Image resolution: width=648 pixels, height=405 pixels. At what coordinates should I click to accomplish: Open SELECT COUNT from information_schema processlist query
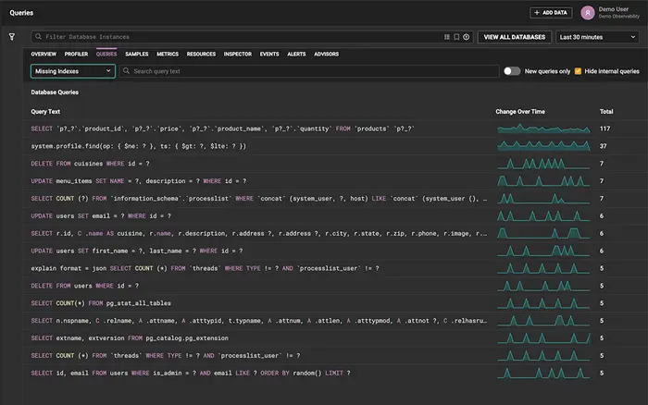pos(335,199)
